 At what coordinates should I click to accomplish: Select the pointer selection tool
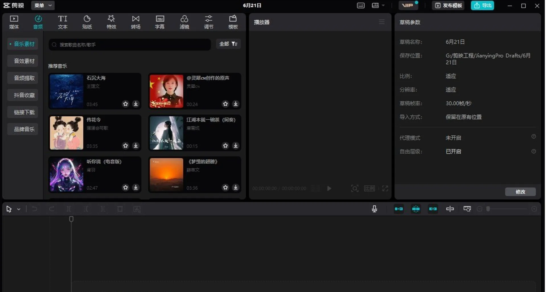[9, 209]
